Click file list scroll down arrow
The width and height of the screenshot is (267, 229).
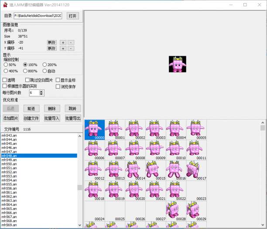(x=80, y=225)
